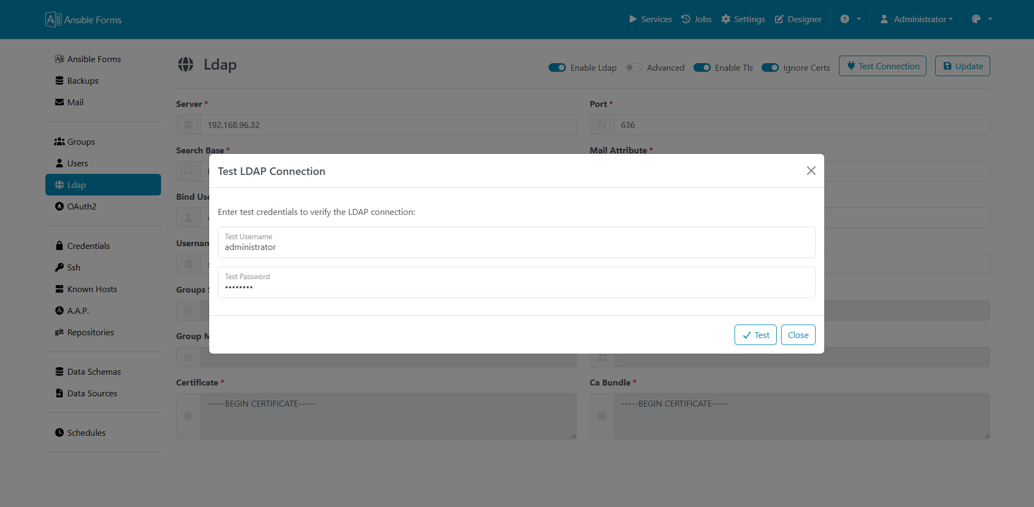
Task: Select the Ldap sidebar icon
Action: pos(59,185)
